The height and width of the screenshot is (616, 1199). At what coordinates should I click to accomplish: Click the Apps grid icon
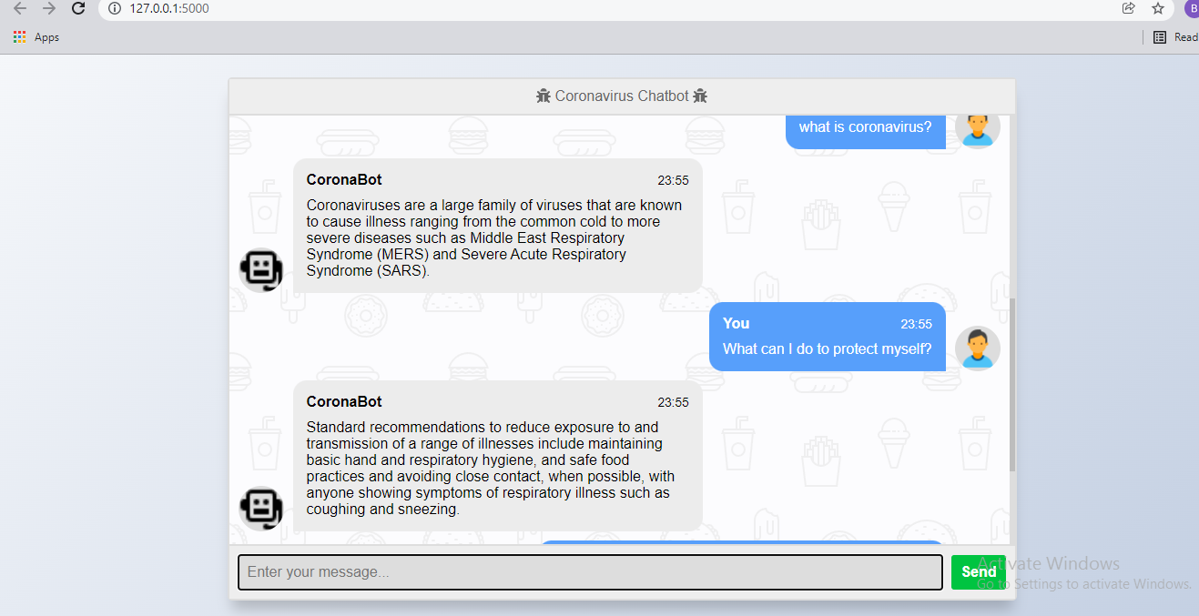coord(19,36)
